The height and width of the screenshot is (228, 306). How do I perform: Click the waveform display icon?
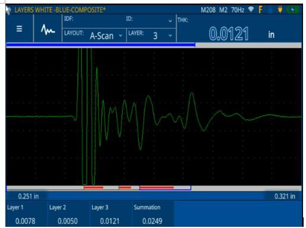[x=47, y=30]
